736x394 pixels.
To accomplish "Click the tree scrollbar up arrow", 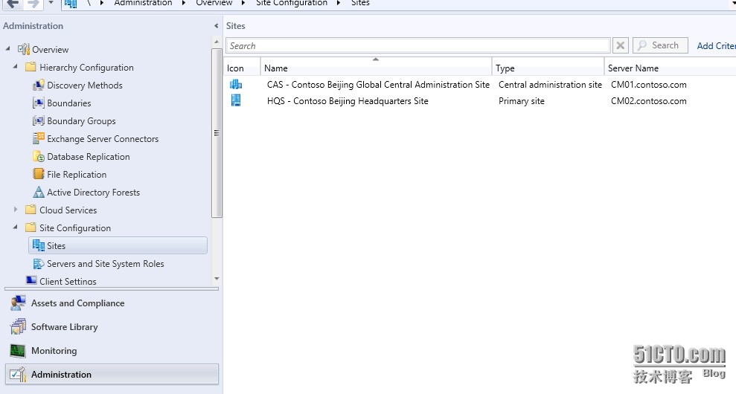I will click(x=217, y=42).
